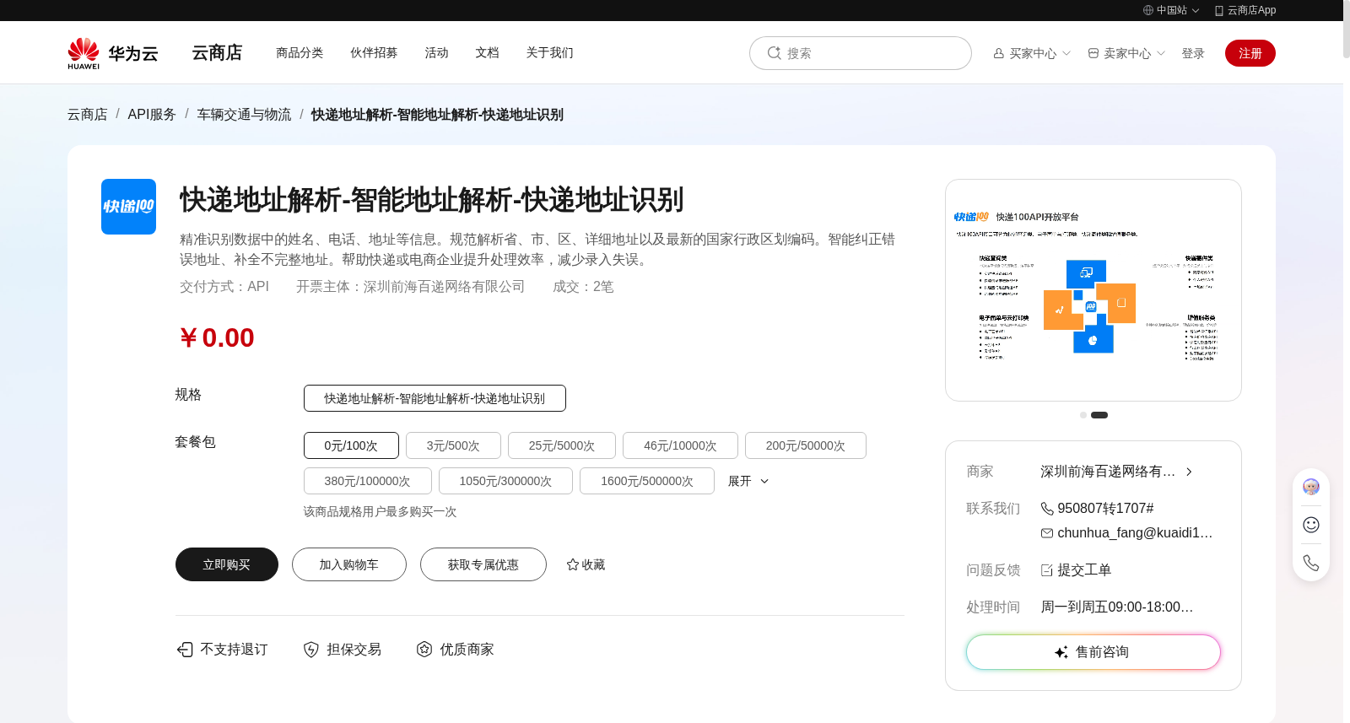Click the buyer center person icon

(x=999, y=53)
